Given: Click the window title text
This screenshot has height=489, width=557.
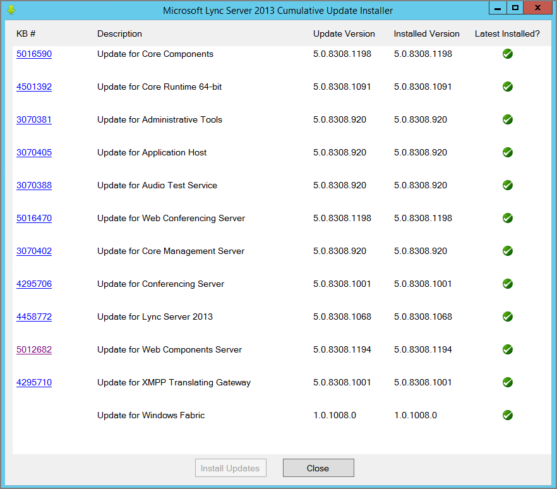Looking at the screenshot, I should (278, 11).
